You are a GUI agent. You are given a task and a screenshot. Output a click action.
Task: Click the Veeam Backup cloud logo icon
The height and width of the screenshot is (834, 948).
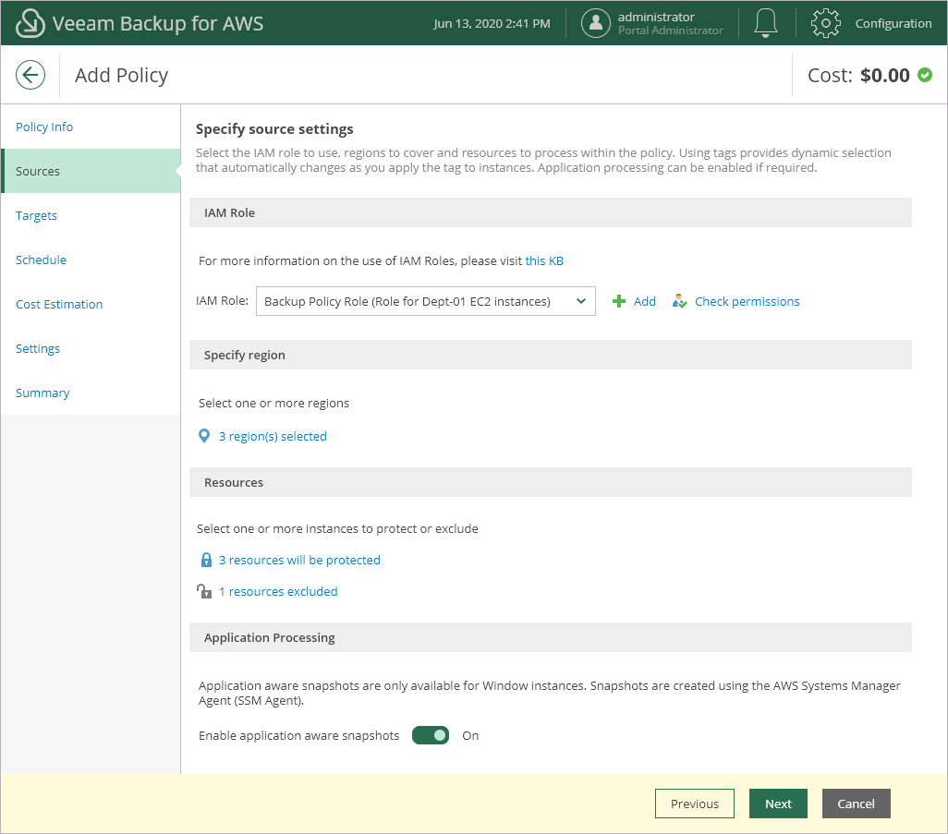[x=30, y=23]
